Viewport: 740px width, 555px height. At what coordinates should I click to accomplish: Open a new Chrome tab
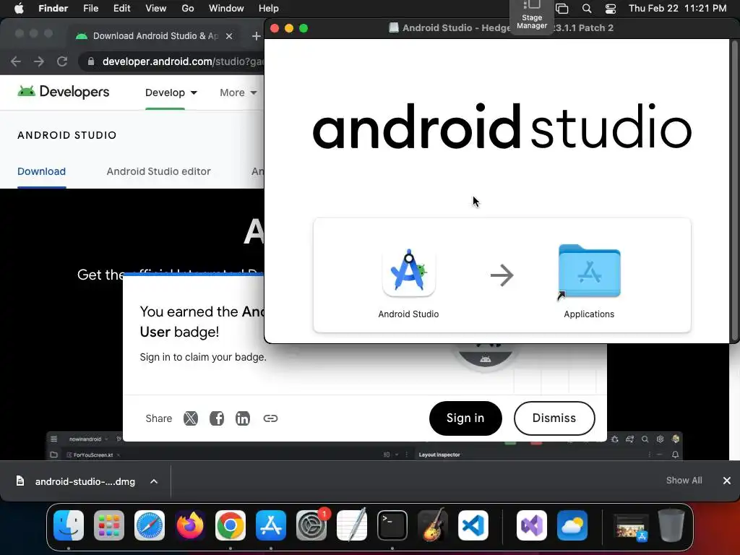(x=257, y=36)
